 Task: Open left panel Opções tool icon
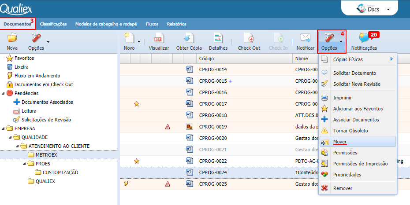(x=36, y=38)
